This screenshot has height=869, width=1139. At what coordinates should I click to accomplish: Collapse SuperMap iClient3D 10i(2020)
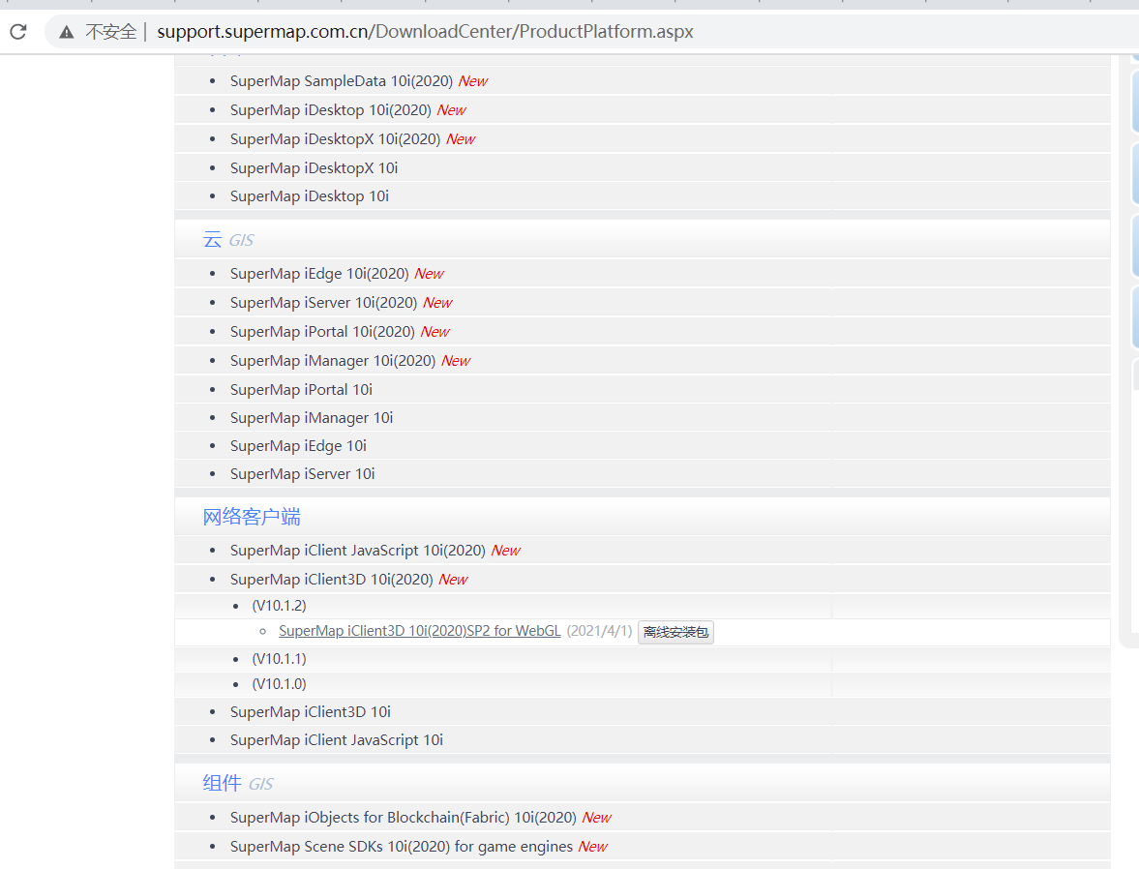click(331, 579)
